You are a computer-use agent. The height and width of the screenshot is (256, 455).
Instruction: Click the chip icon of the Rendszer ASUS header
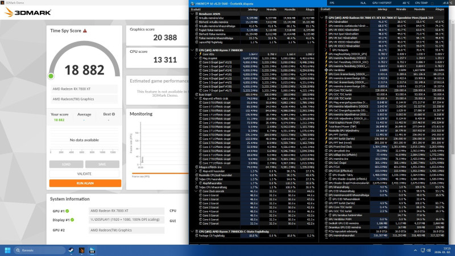click(197, 14)
